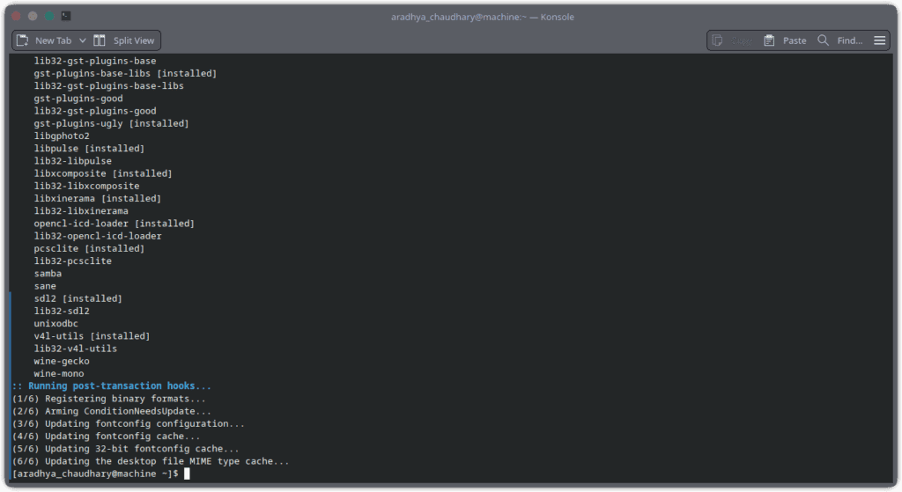
Task: Click the line 'lib32-gst-plugins-base' at the top
Action: pos(95,61)
